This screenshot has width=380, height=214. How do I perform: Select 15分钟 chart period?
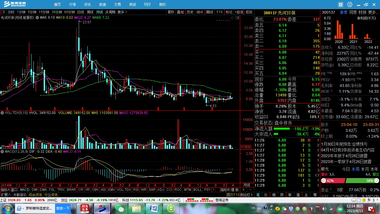[44, 12]
